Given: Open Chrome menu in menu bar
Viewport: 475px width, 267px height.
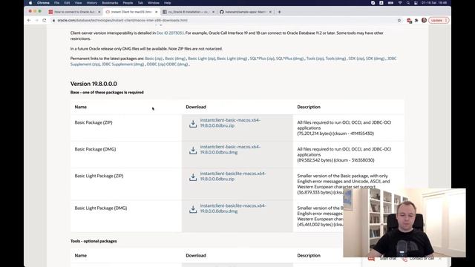Looking at the screenshot, I should click(x=43, y=3).
